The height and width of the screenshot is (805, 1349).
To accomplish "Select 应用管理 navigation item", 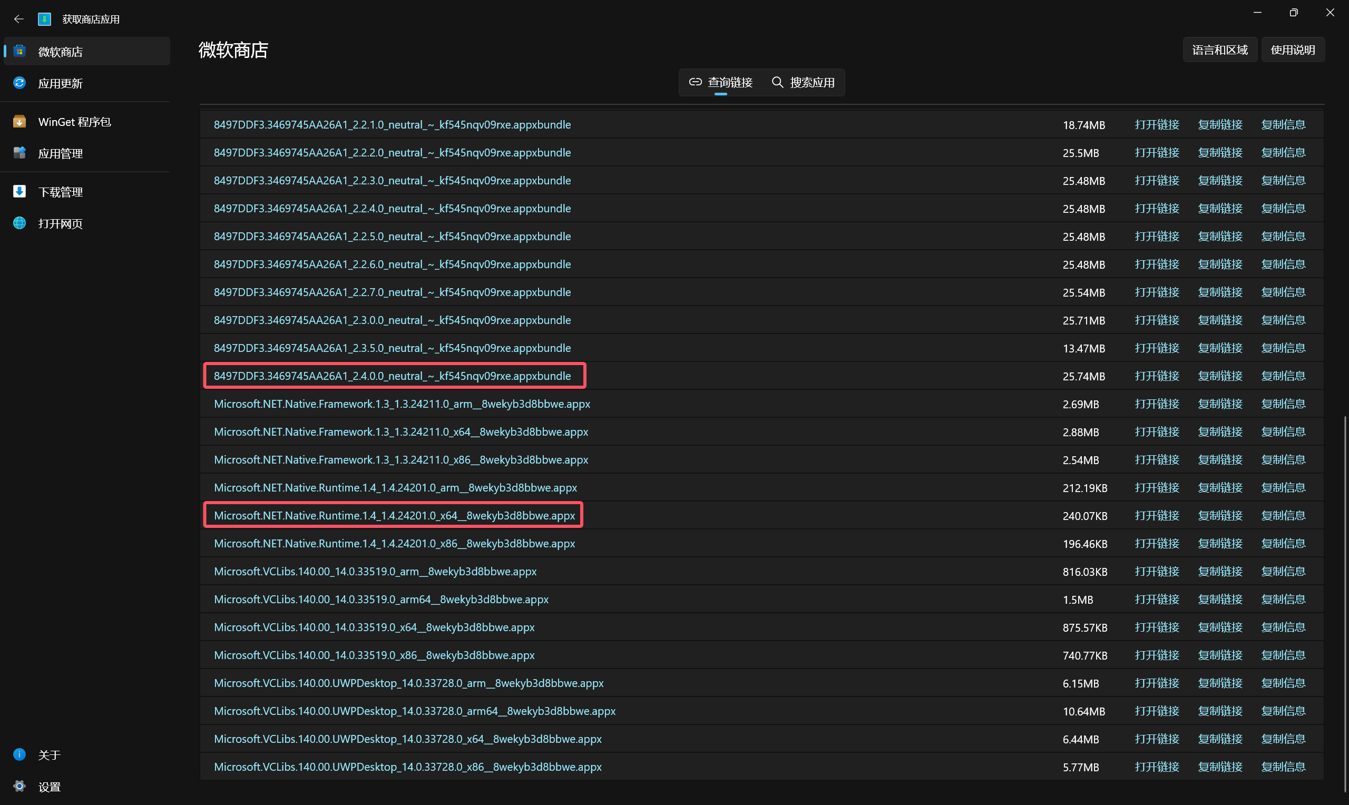I will pyautogui.click(x=87, y=153).
